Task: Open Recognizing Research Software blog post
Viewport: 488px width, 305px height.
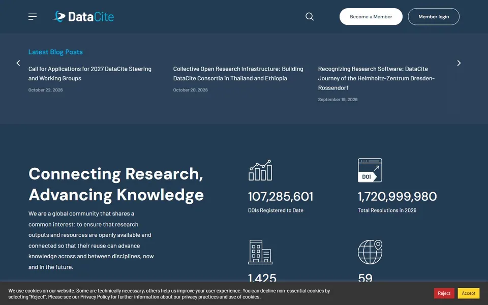Action: (x=376, y=78)
